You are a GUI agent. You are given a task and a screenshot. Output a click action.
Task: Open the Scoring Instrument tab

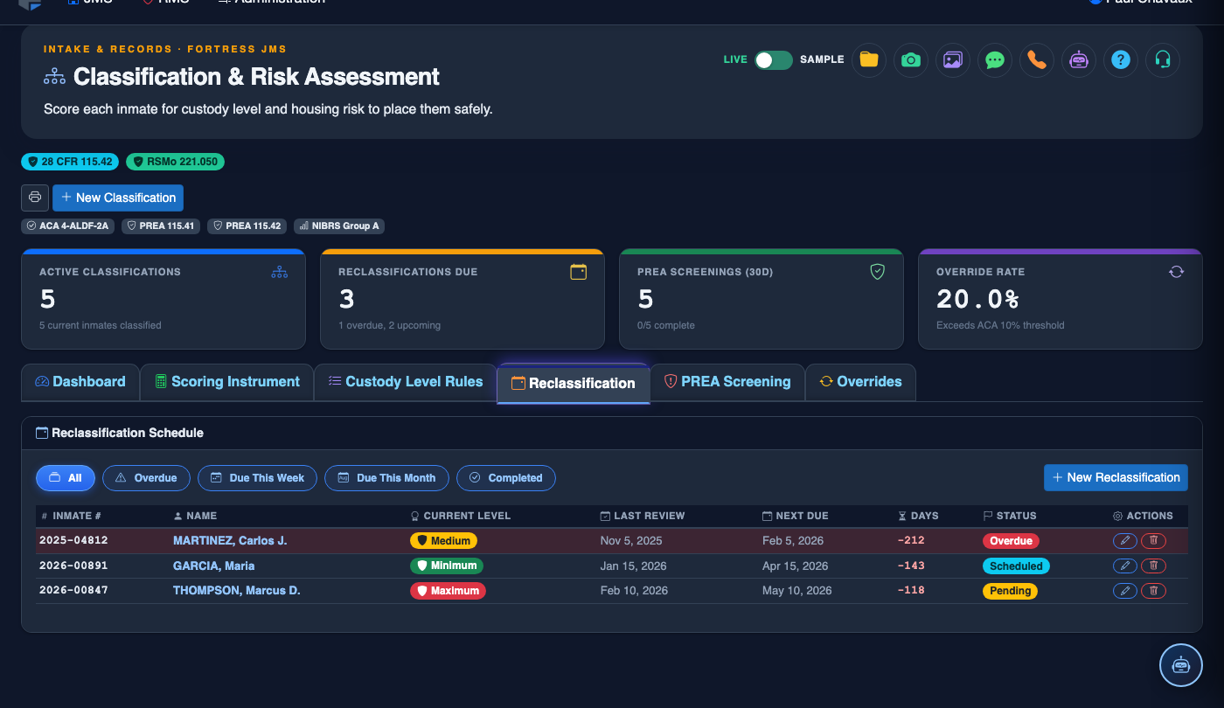226,382
